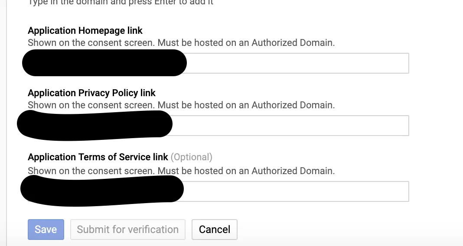Image resolution: width=463 pixels, height=246 pixels.
Task: Click the 'Type in the domain' hint text
Action: click(x=121, y=2)
